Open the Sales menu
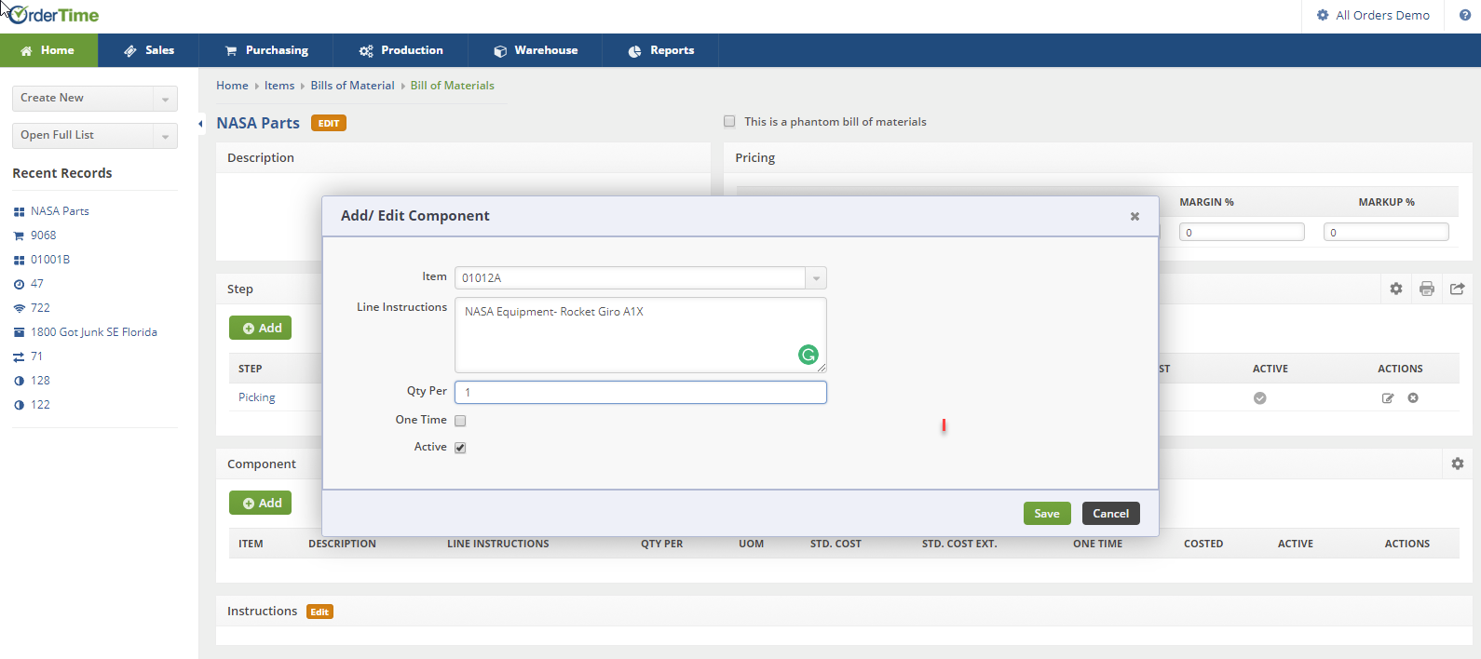Screen dimensions: 1481x659 [x=149, y=50]
